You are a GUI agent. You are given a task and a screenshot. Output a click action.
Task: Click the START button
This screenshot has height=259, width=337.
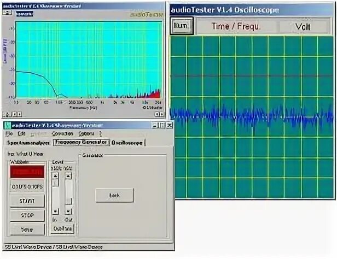27,201
